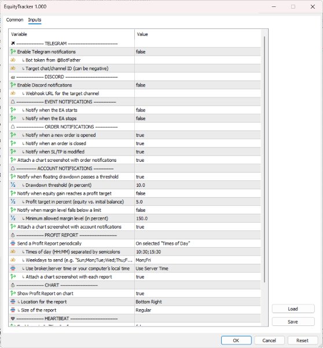323x348 pixels.
Task: Select the Attach a chart screenshot with each report row
Action: click(135, 277)
